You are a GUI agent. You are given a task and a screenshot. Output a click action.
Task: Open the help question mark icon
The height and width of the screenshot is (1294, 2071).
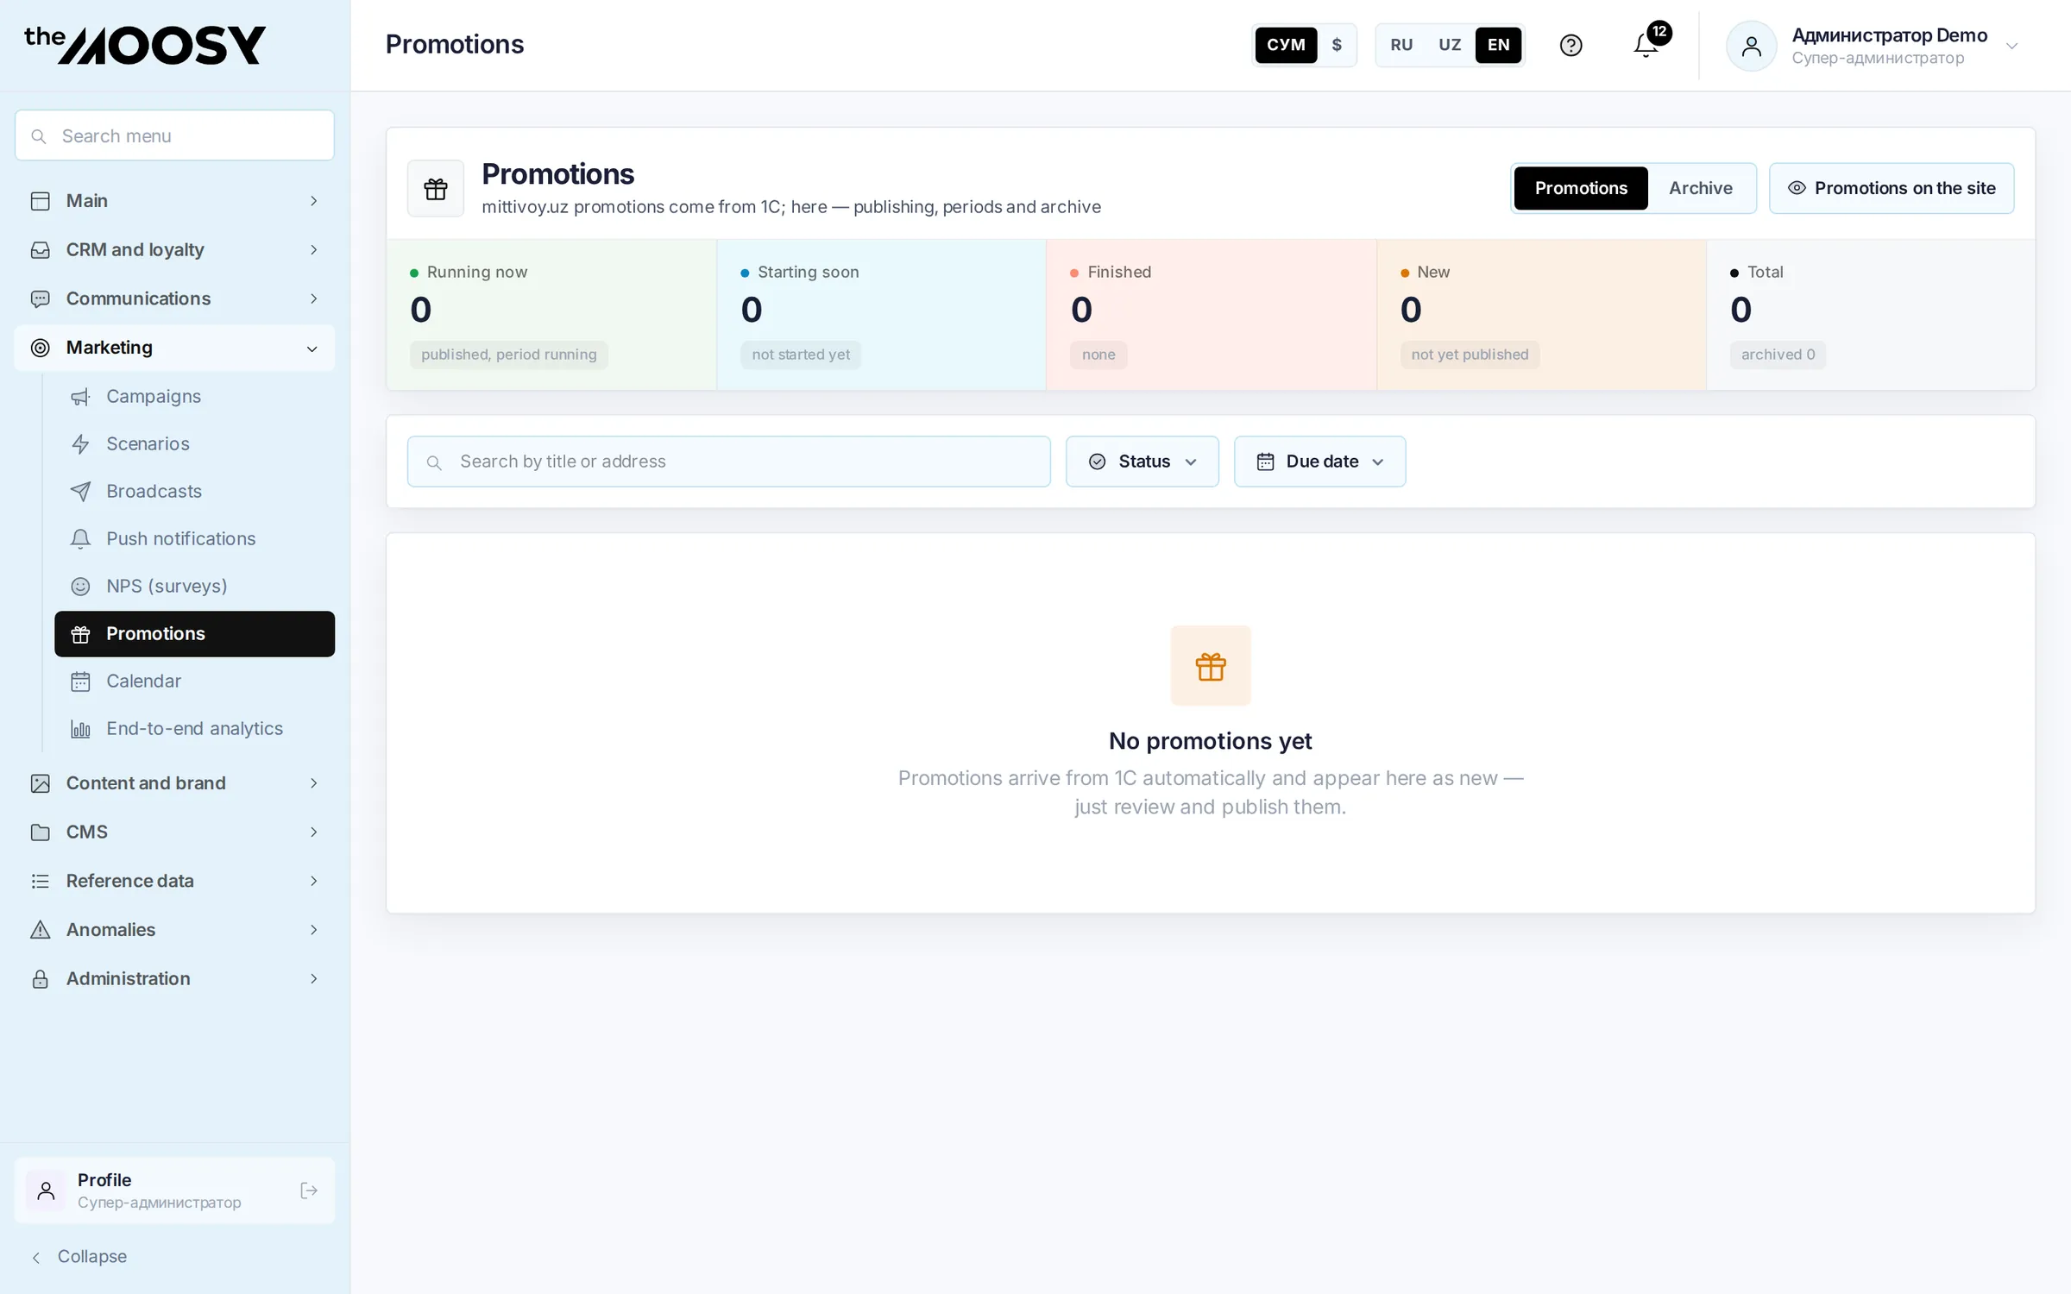[x=1571, y=45]
